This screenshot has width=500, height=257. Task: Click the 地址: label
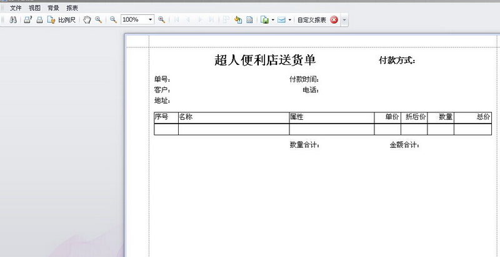coord(162,101)
